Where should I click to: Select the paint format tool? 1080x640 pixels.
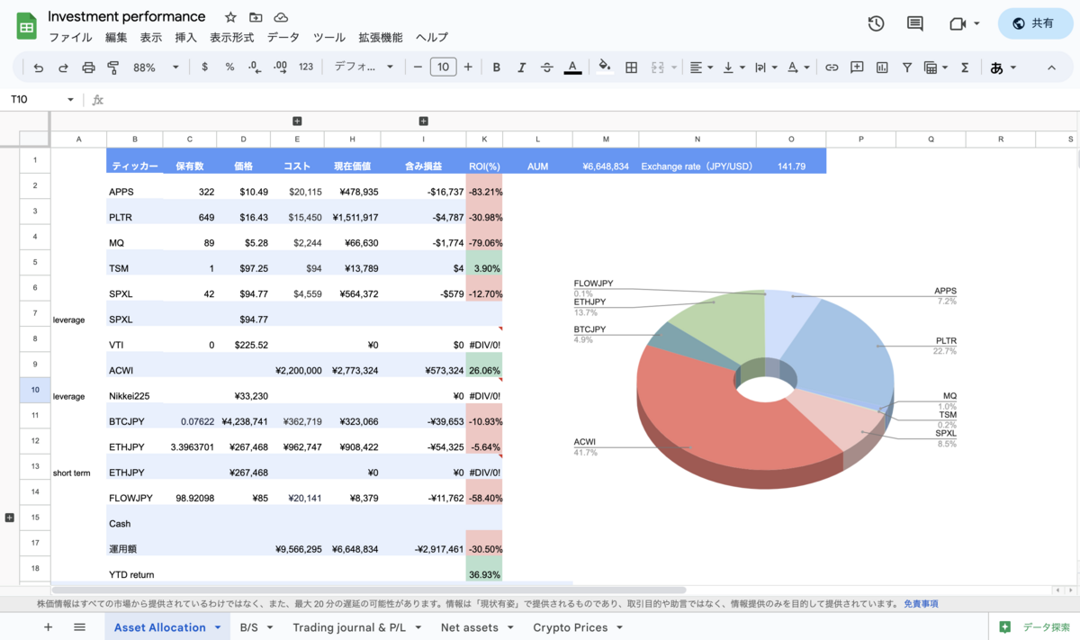112,67
